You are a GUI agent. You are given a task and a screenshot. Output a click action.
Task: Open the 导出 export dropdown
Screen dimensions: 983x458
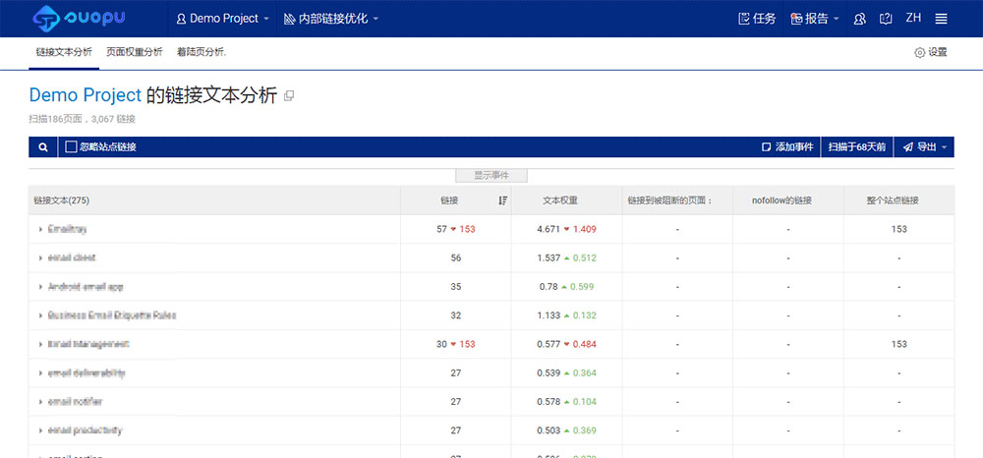point(924,147)
